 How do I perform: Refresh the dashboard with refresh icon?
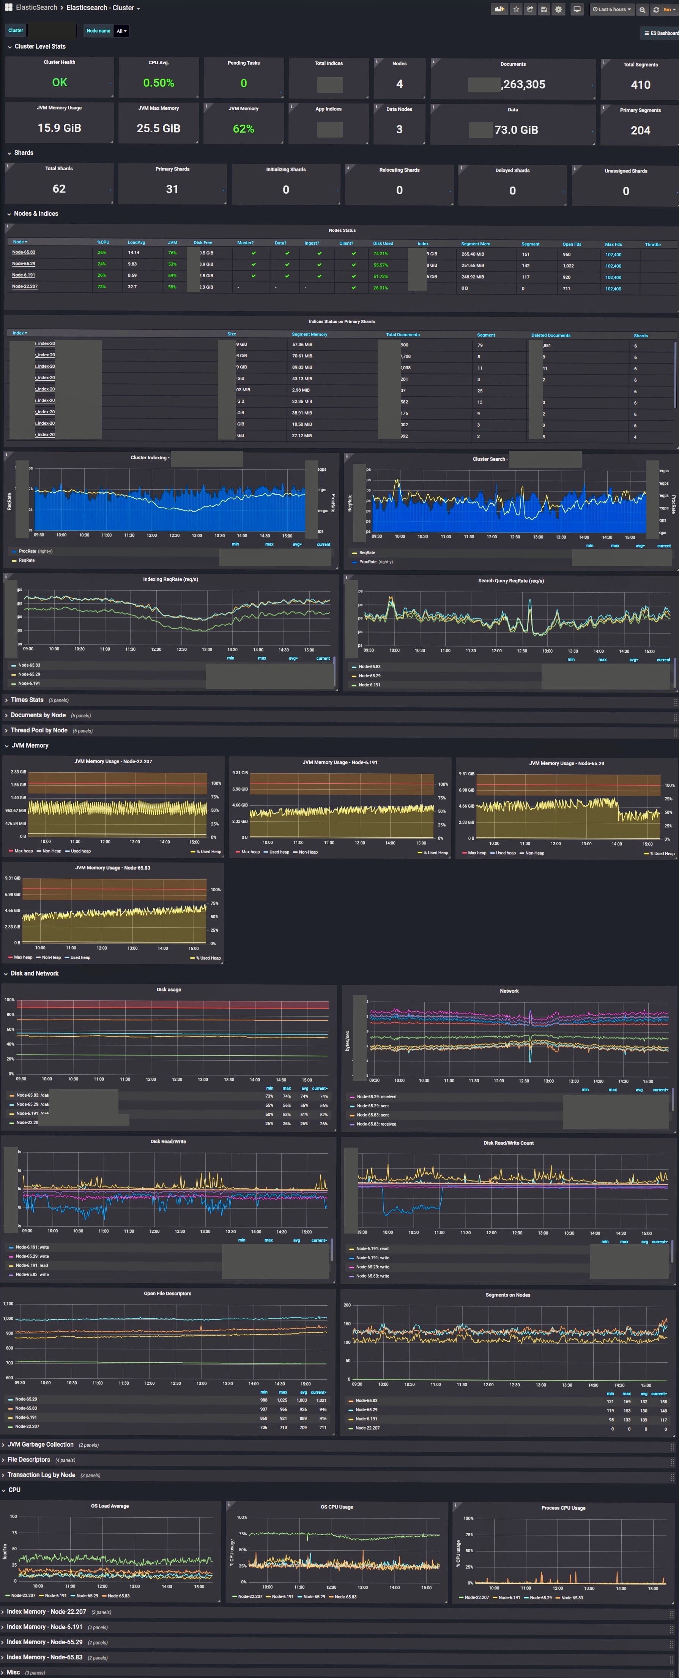point(655,9)
